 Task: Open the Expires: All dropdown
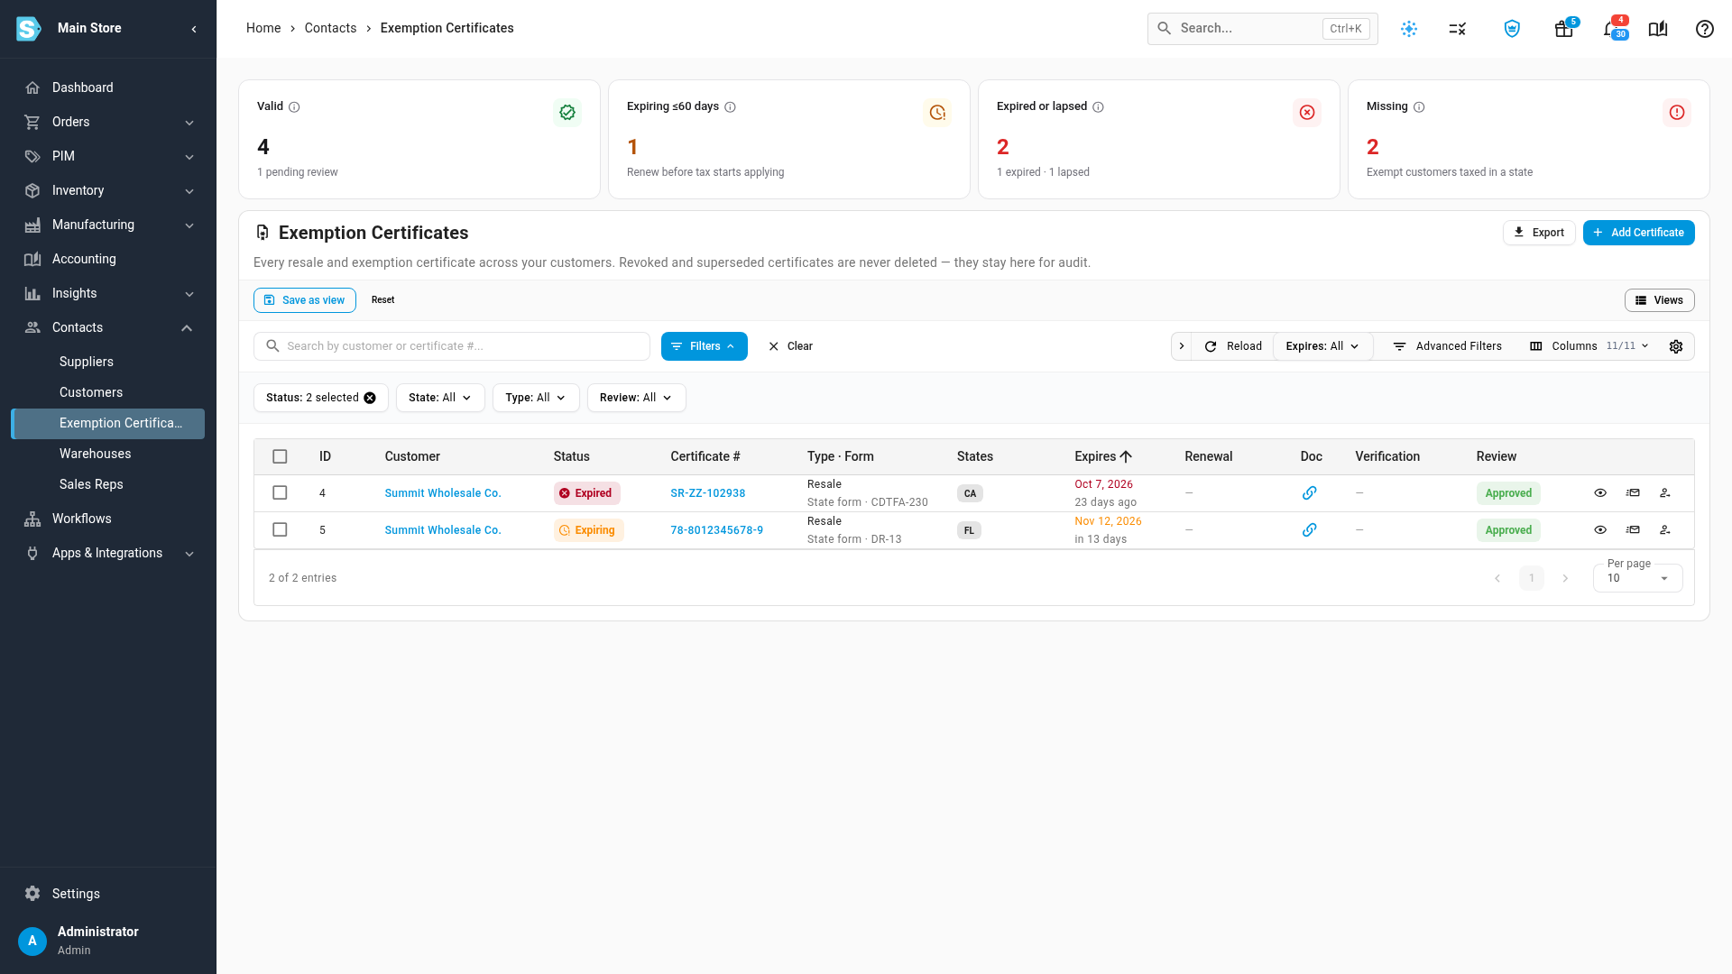point(1322,346)
